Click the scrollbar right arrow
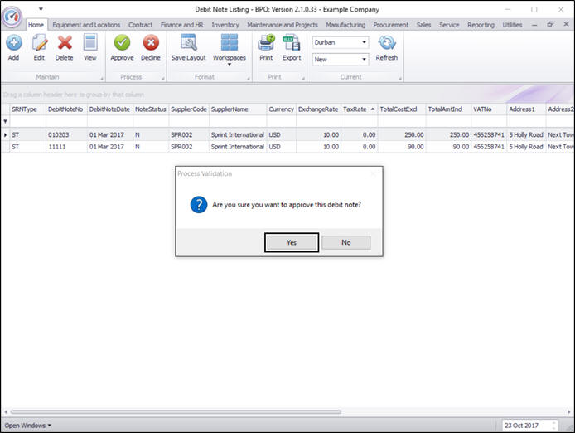Viewport: 575px width, 433px height. coord(569,411)
